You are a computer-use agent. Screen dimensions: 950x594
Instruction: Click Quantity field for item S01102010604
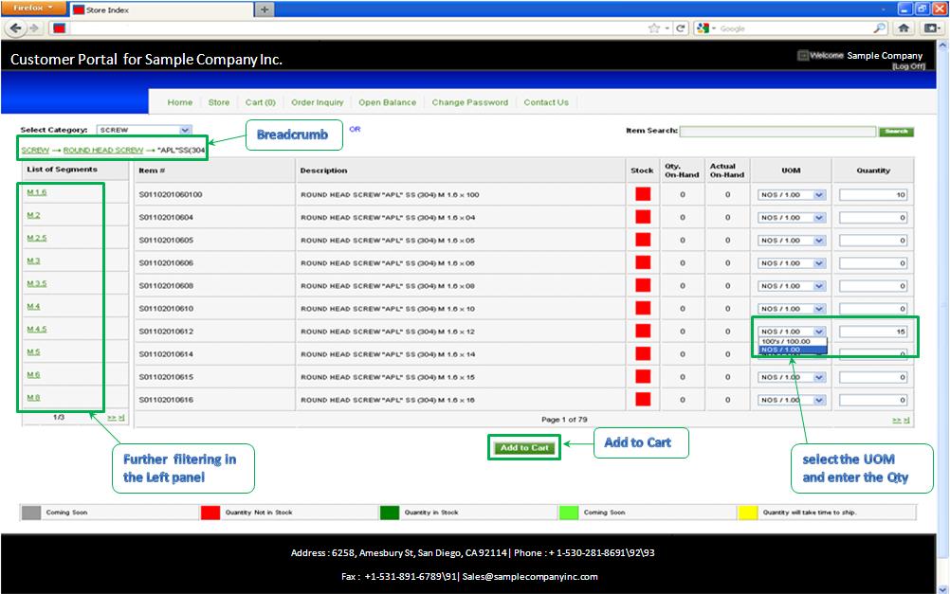873,217
